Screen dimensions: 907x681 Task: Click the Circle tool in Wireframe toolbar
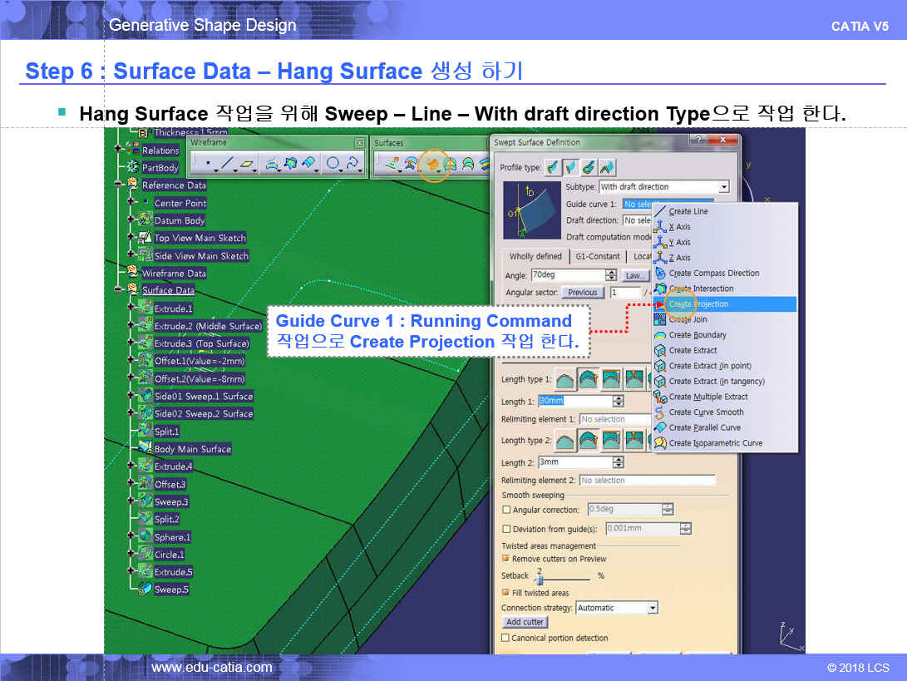click(333, 164)
